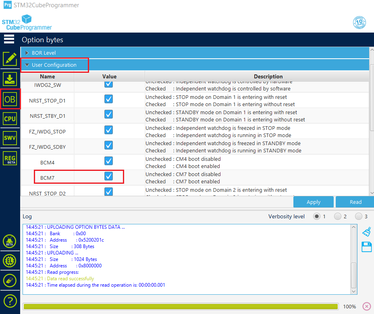Click the Value column header
This screenshot has height=314, width=374.
click(110, 76)
